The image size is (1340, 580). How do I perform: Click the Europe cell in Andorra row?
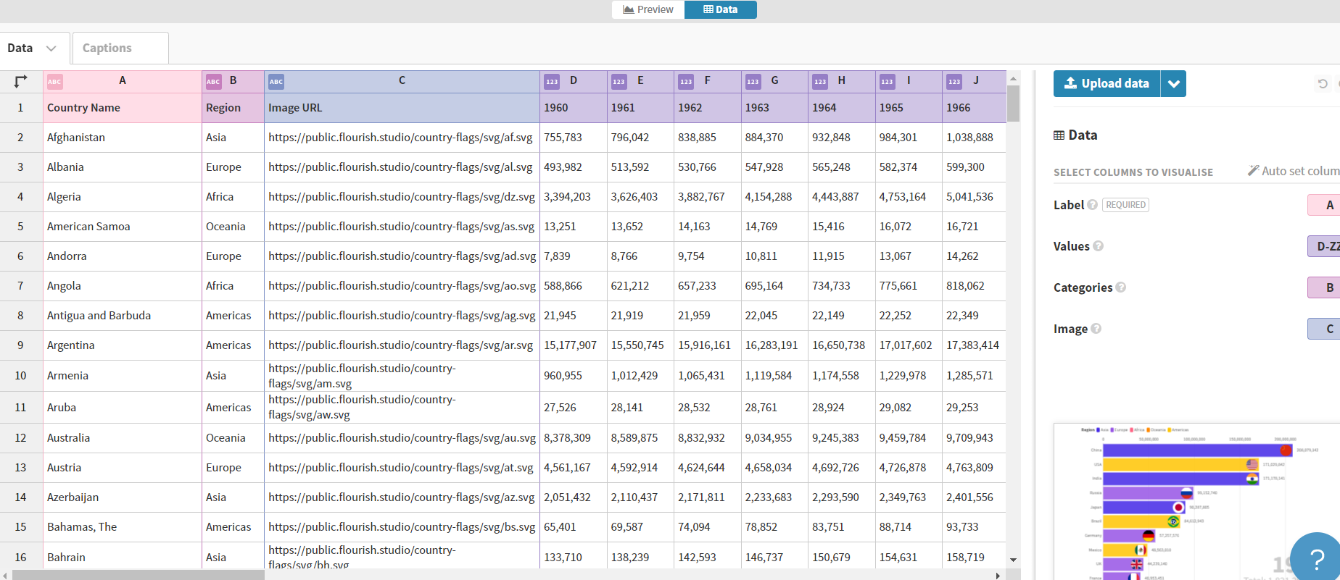click(233, 256)
